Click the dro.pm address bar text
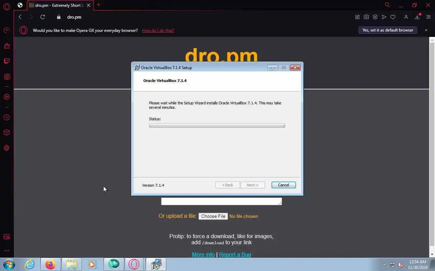This screenshot has height=271, width=435. coord(74,17)
